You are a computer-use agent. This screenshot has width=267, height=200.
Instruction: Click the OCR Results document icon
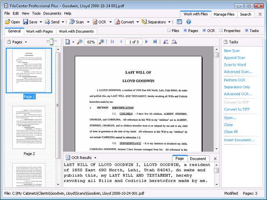tap(68, 157)
